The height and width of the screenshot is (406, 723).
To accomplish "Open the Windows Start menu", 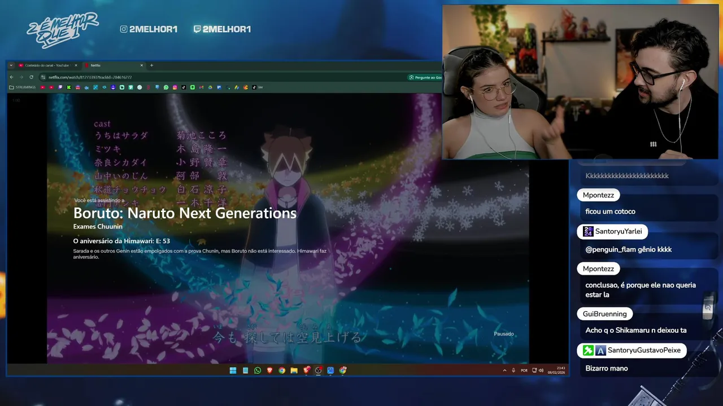I will point(233,370).
